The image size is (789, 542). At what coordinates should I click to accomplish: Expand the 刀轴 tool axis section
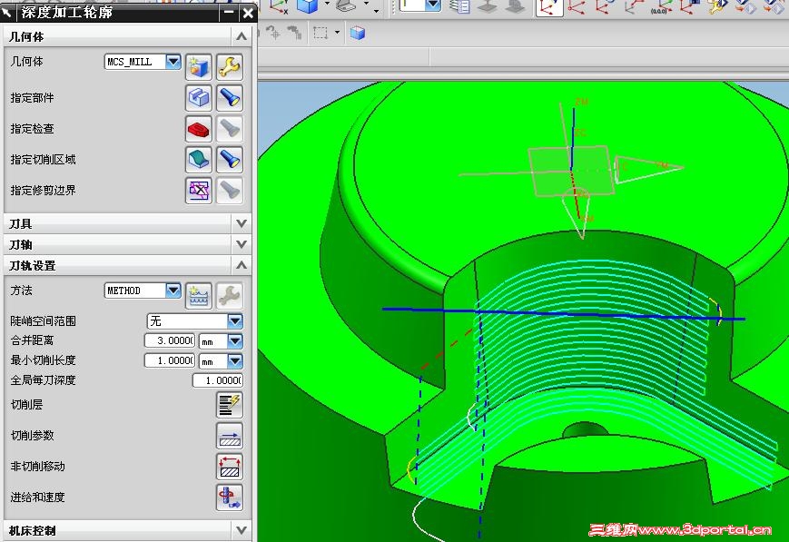tap(241, 244)
